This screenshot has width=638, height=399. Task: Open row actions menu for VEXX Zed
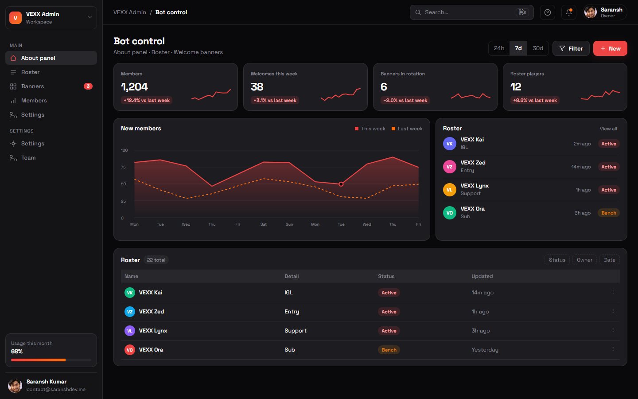(613, 311)
